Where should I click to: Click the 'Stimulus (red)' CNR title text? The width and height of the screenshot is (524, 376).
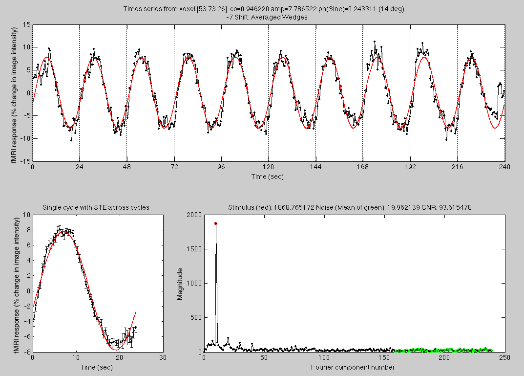(x=349, y=207)
